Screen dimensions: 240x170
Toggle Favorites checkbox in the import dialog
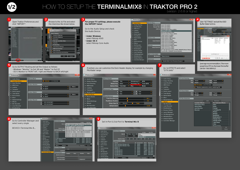52,43
